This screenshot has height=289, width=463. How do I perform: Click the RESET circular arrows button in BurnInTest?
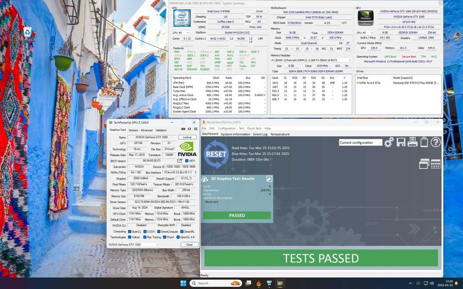pyautogui.click(x=216, y=154)
